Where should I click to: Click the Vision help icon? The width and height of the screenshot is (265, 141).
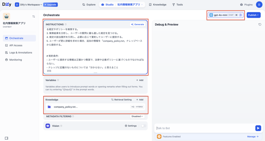pyautogui.click(x=61, y=126)
